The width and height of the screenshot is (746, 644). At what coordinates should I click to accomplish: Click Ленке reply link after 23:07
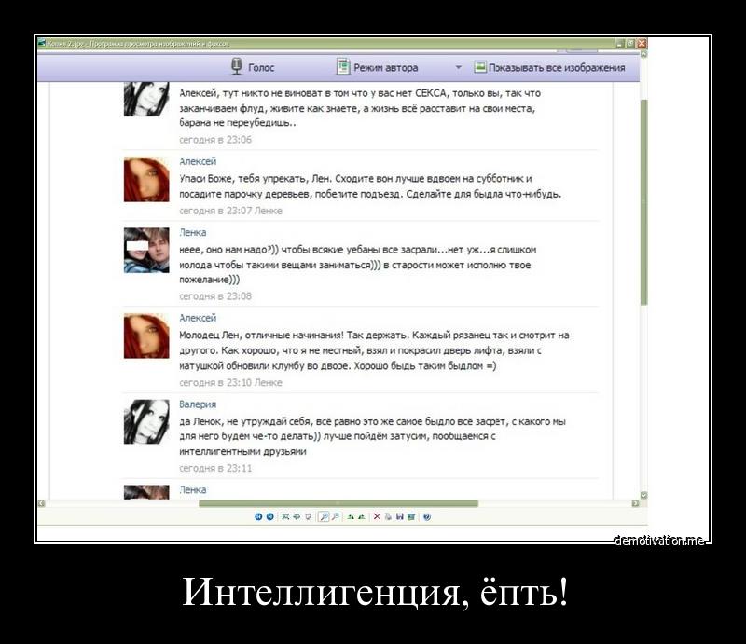click(x=268, y=211)
